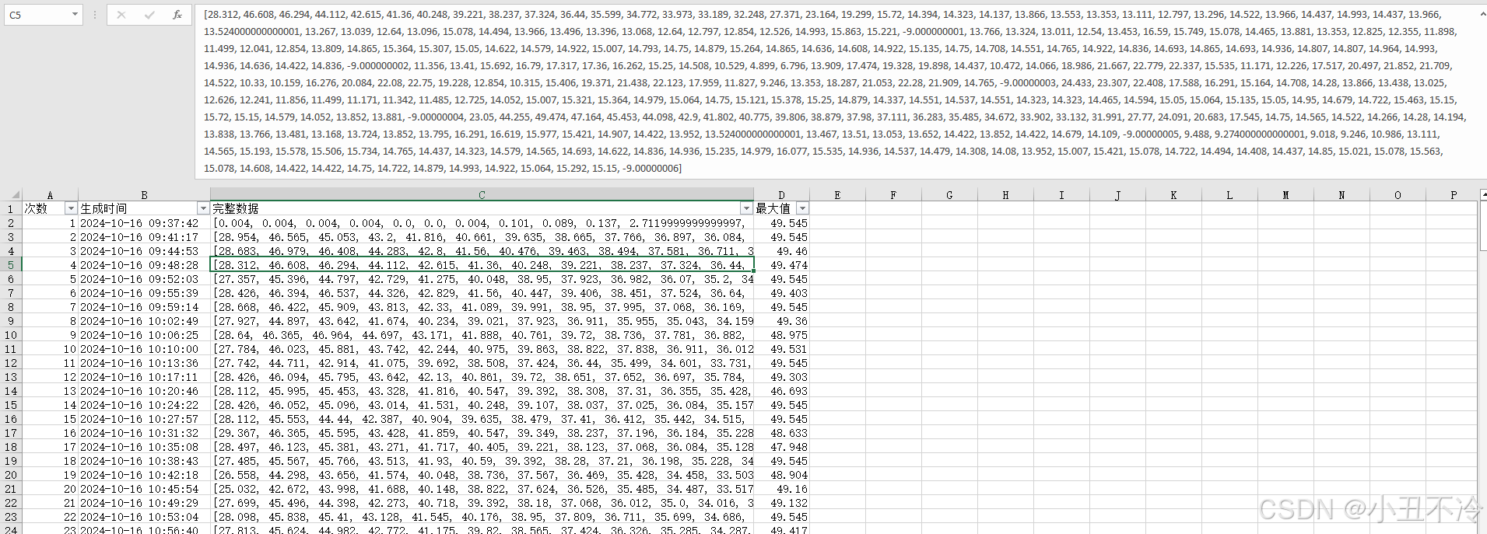Screen dimensions: 1487x534
Task: Select column A header
Action: [x=50, y=195]
